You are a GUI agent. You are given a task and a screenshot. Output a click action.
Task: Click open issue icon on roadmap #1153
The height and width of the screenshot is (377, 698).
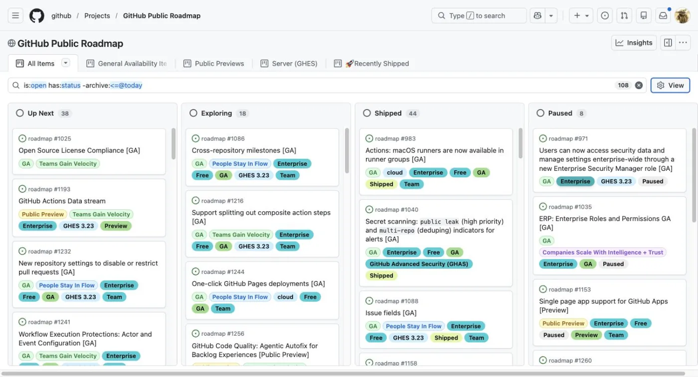543,289
